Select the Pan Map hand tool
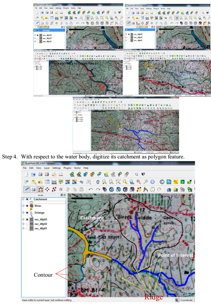 coord(97,182)
